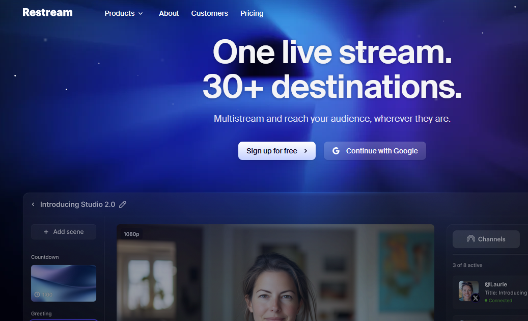The width and height of the screenshot is (528, 321).
Task: Click the plus icon in Add scene
Action: [x=46, y=232]
